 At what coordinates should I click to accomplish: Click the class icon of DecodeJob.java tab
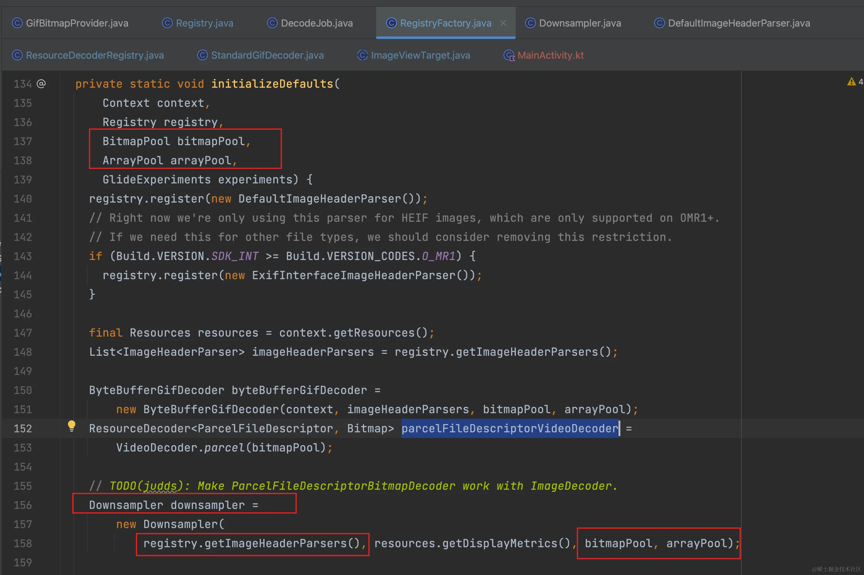pos(272,23)
